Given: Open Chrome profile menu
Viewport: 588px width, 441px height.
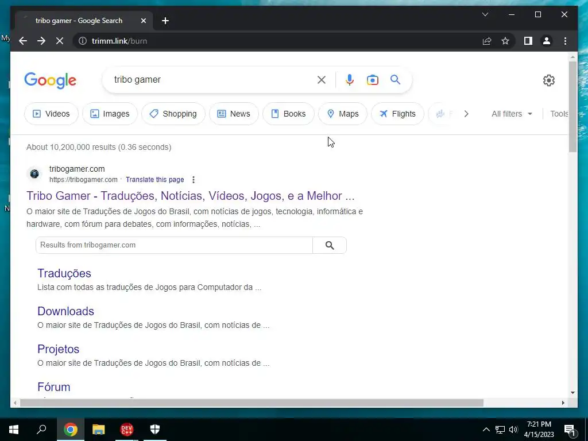Looking at the screenshot, I should [547, 41].
